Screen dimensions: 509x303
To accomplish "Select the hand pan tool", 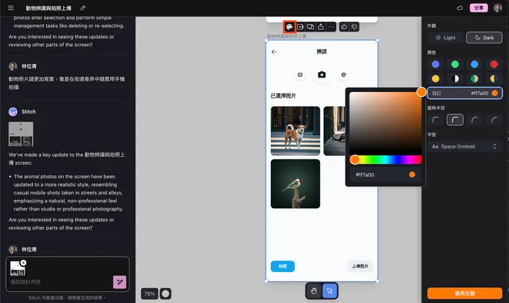I will tap(314, 291).
